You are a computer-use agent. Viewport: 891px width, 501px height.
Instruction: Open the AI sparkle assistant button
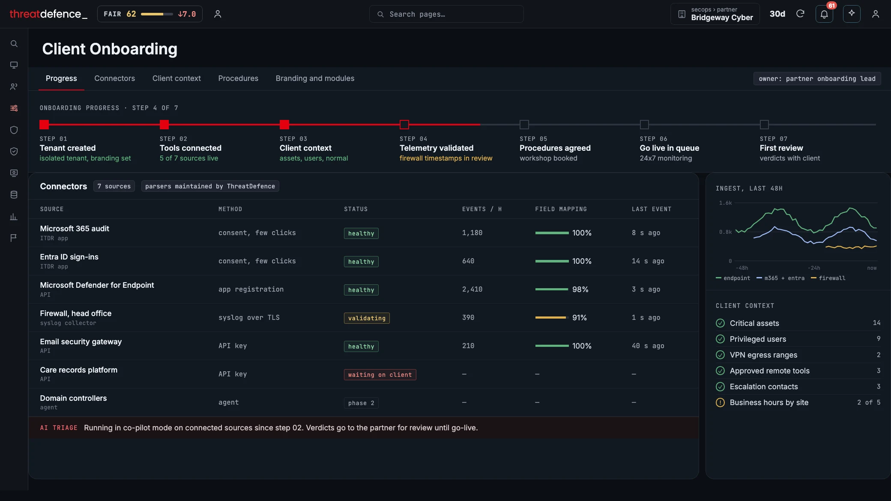coord(852,14)
